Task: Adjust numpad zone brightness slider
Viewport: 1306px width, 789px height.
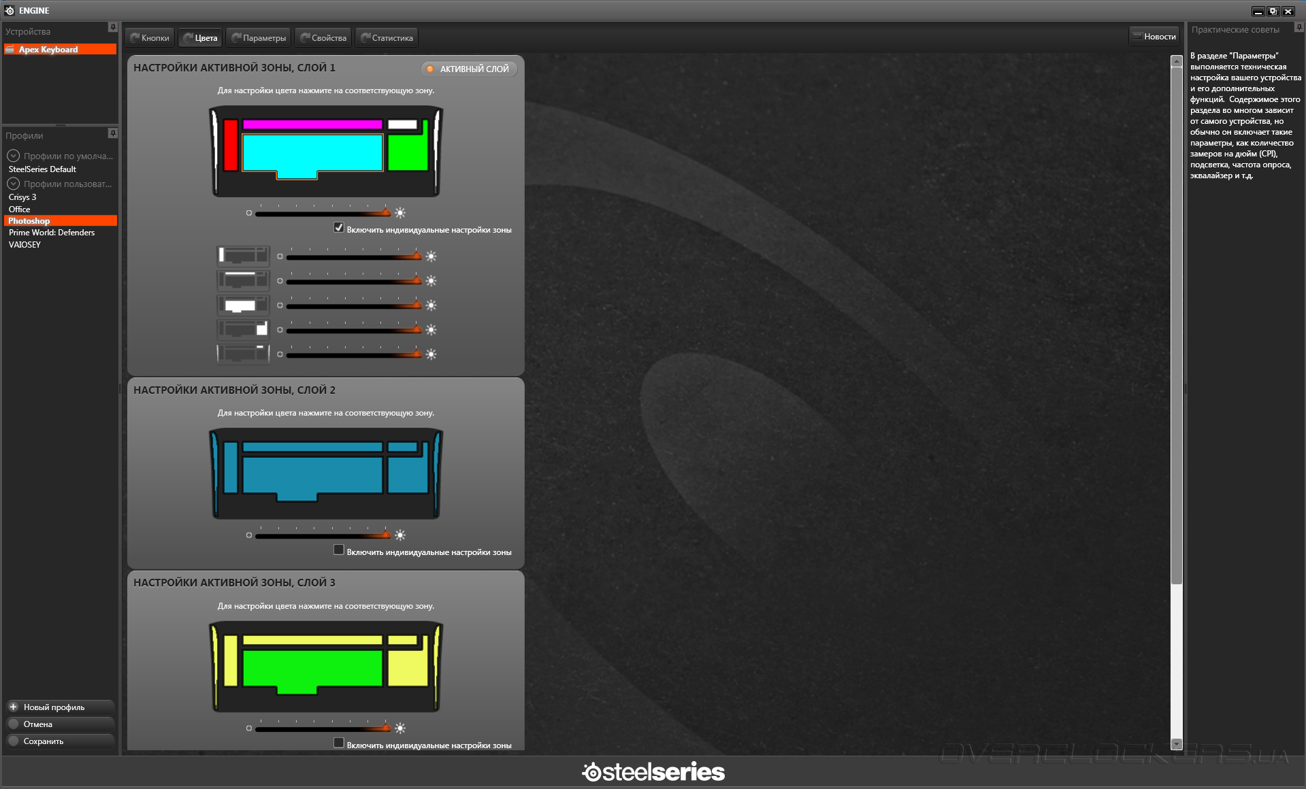Action: [x=354, y=330]
